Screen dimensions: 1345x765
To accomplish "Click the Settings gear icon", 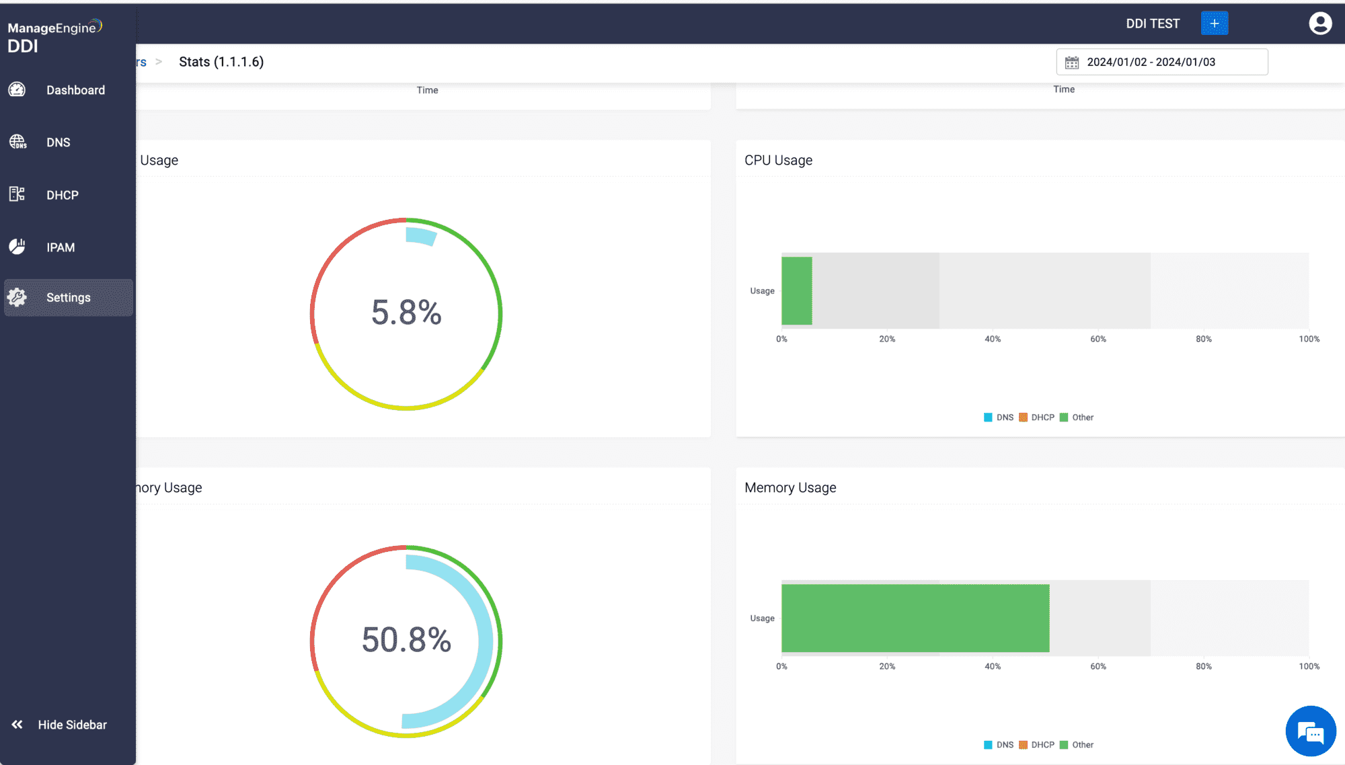I will coord(17,297).
